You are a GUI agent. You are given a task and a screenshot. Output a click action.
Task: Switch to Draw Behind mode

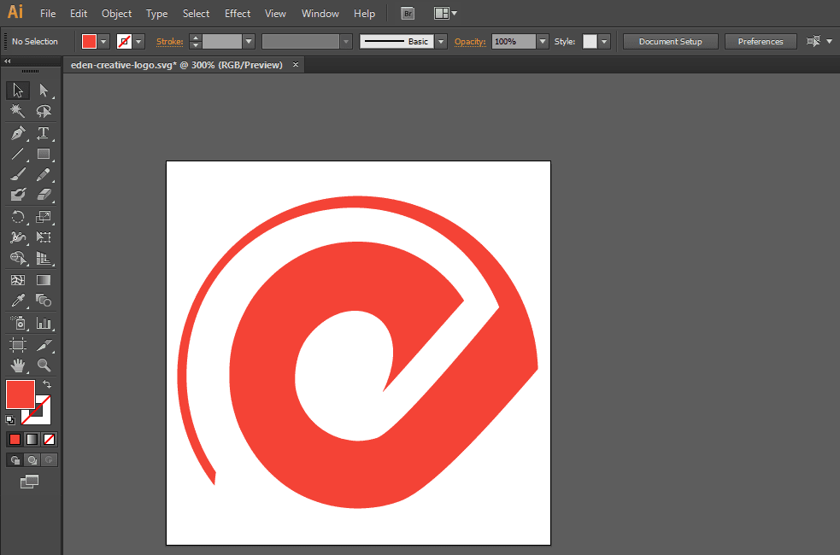click(x=32, y=459)
